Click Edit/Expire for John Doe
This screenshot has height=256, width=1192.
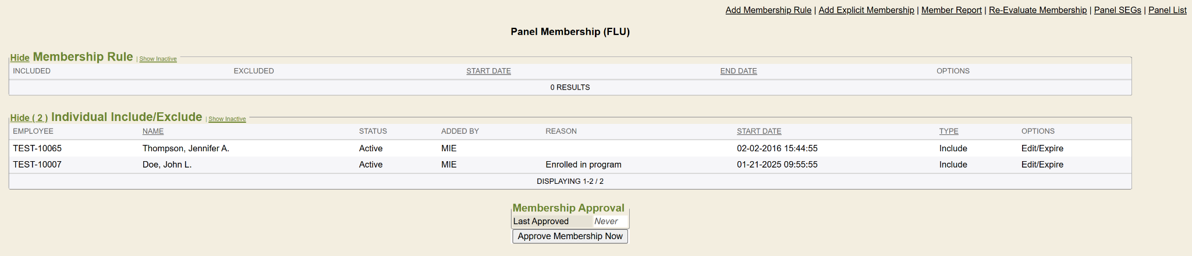point(1042,165)
